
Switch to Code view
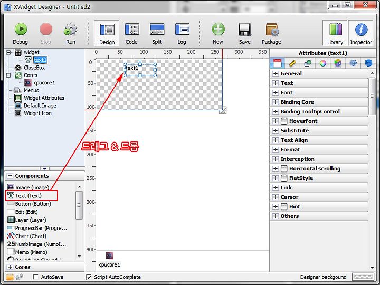click(x=131, y=33)
